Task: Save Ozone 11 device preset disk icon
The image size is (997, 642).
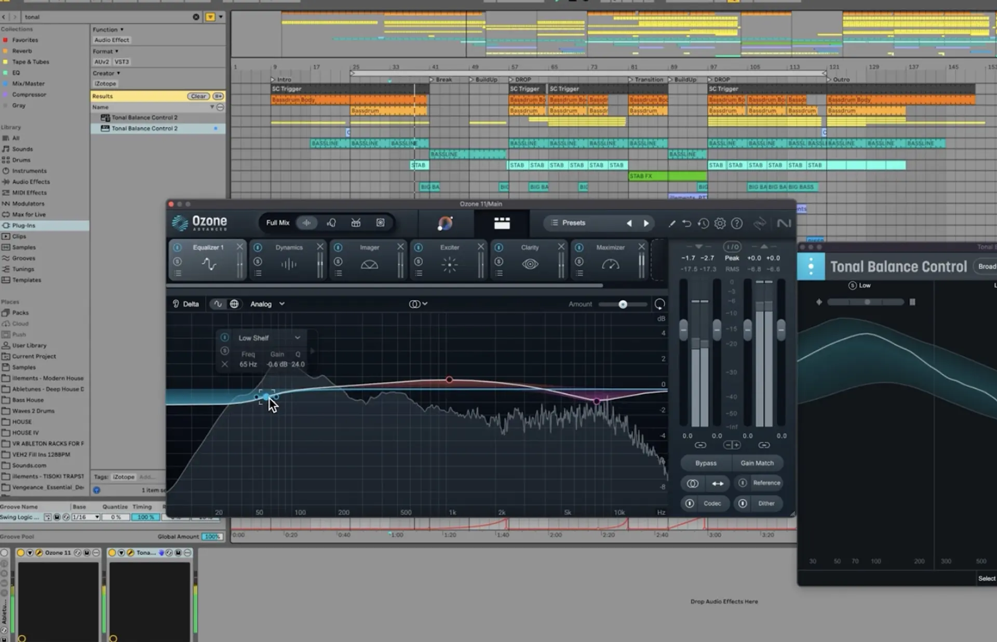Action: click(87, 553)
